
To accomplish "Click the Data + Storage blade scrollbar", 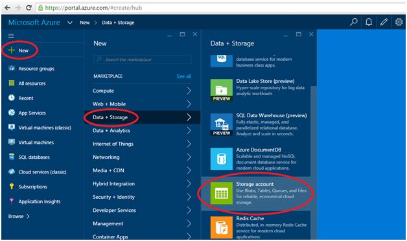I will 314,163.
